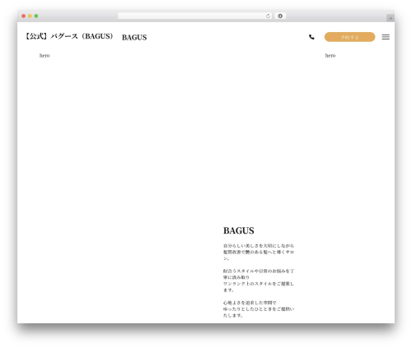Click the left hero image placeholder

[x=44, y=55]
